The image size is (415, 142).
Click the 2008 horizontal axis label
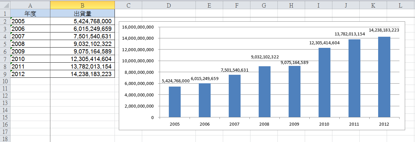coord(265,124)
